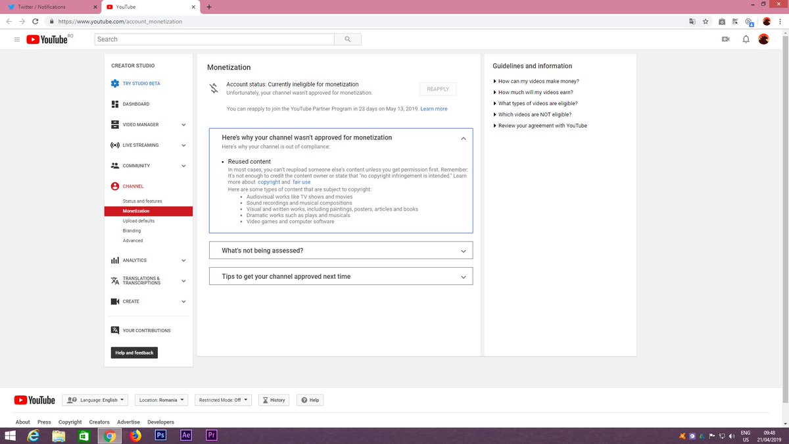Select the Monetization sidebar item

coord(148,211)
